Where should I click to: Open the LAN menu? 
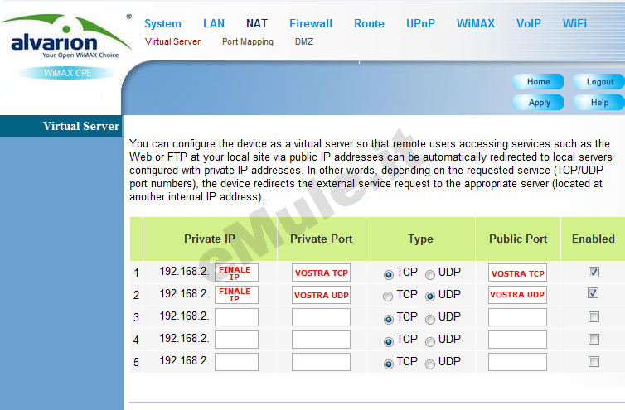(214, 23)
